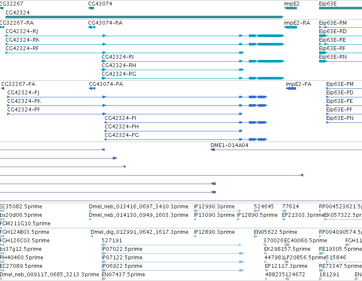Select the CG42324 gene bar
This screenshot has height=281, width=362.
(x=145, y=17)
